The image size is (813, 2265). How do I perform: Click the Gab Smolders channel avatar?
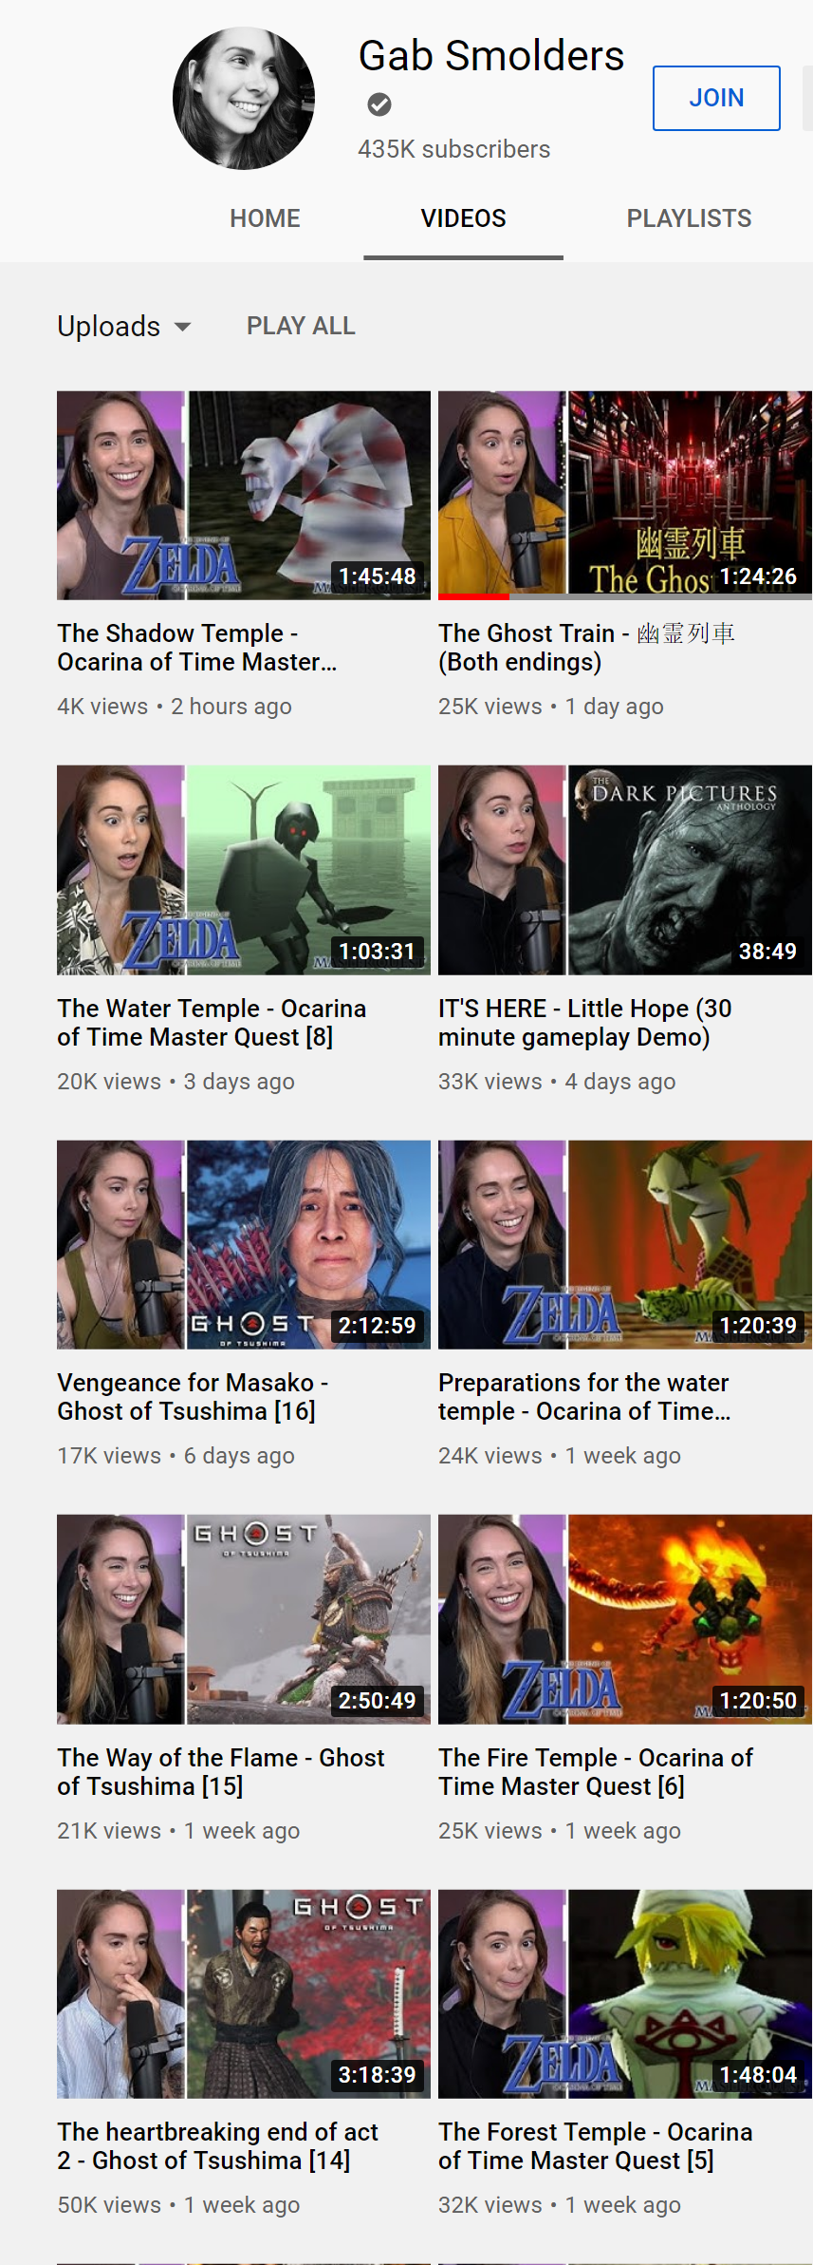244,99
